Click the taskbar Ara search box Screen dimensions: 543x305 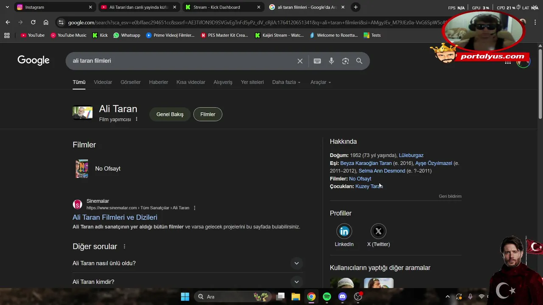pyautogui.click(x=233, y=297)
